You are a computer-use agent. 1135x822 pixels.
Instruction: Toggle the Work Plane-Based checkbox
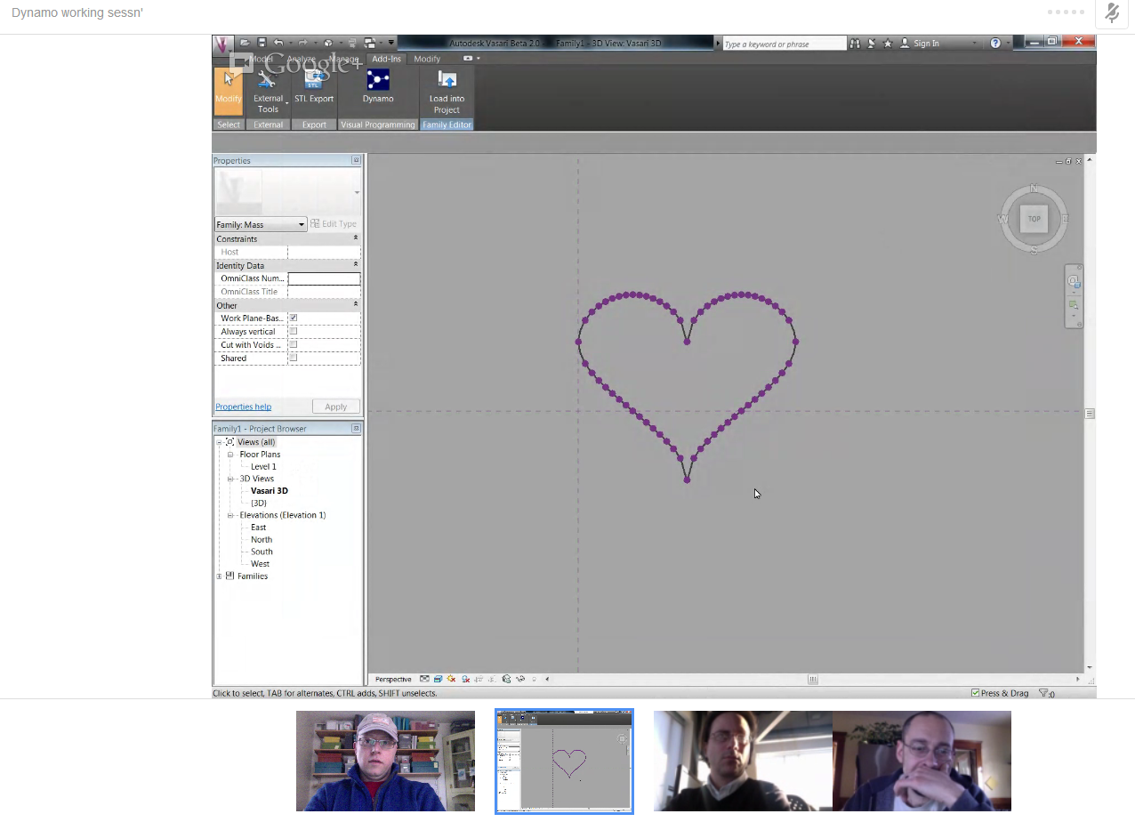click(x=294, y=318)
